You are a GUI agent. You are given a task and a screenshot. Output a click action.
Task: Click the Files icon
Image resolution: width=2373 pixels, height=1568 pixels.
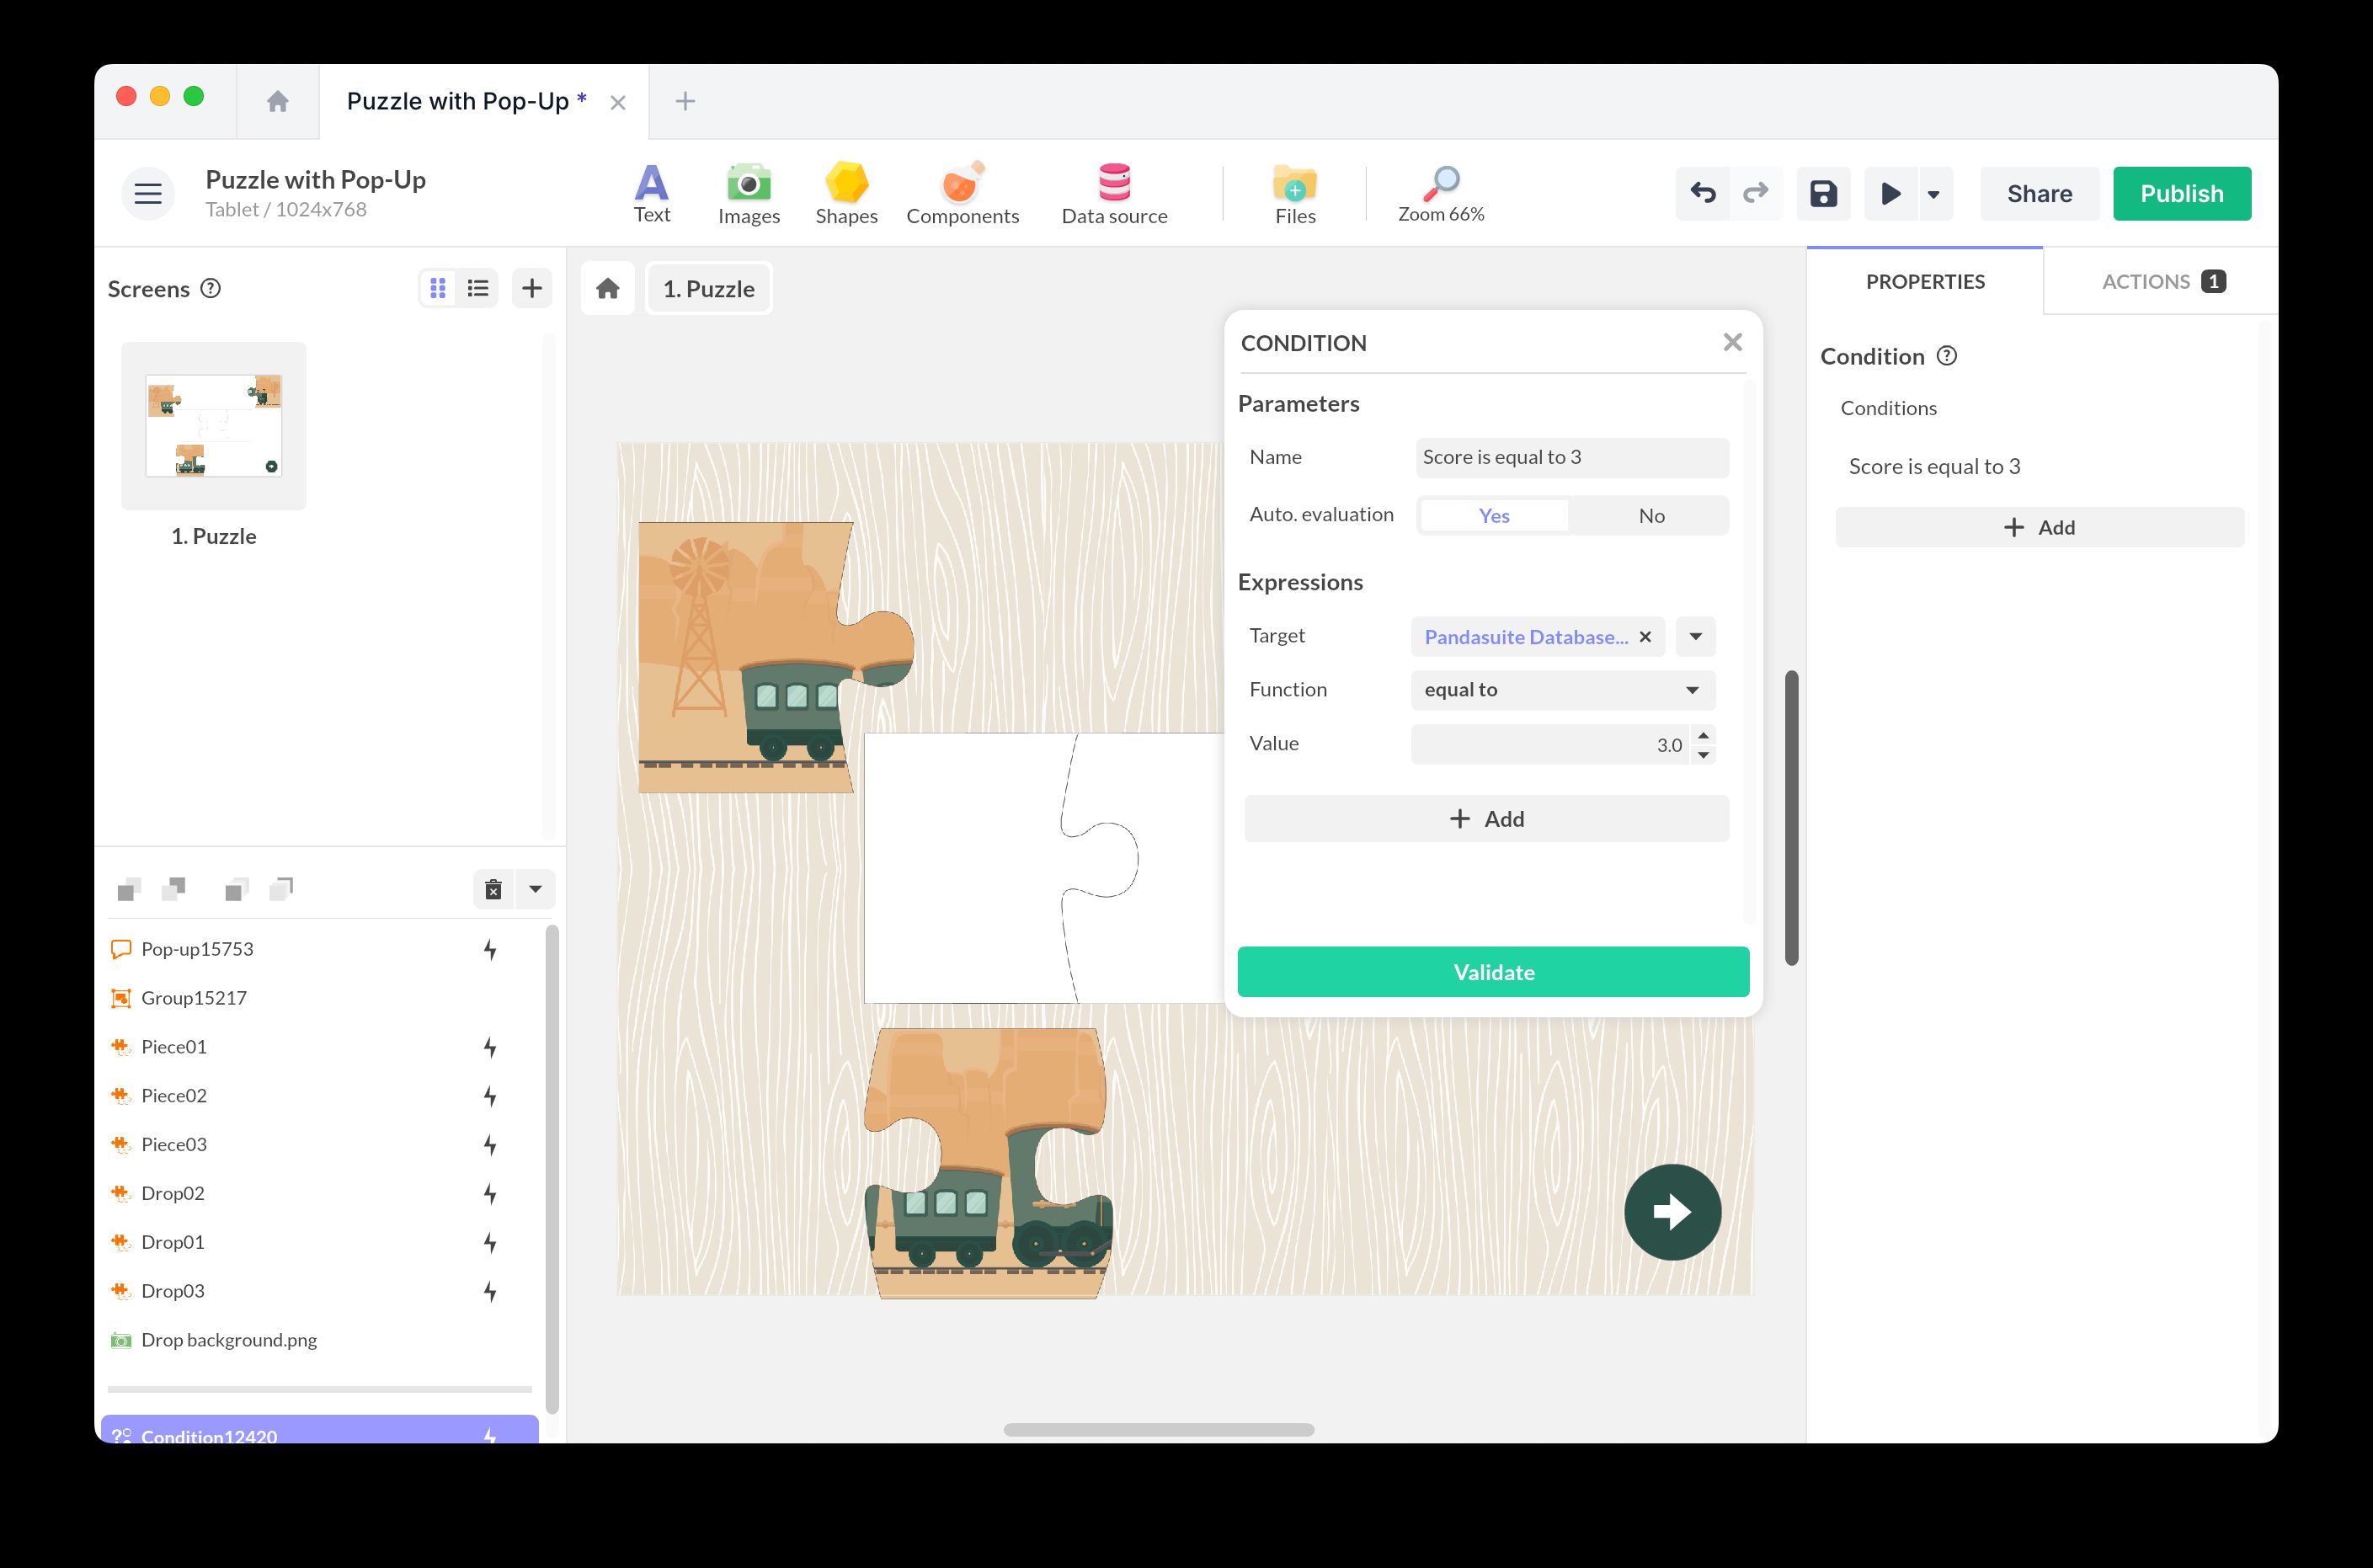pyautogui.click(x=1294, y=193)
